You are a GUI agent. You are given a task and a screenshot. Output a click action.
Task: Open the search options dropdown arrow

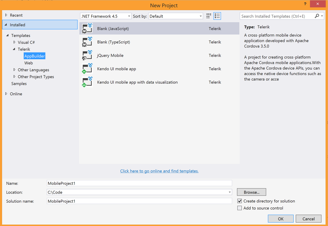pos(322,16)
